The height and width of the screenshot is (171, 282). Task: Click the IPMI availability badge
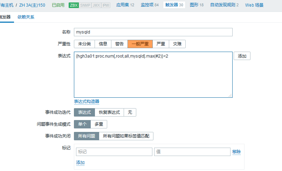pyautogui.click(x=106, y=5)
